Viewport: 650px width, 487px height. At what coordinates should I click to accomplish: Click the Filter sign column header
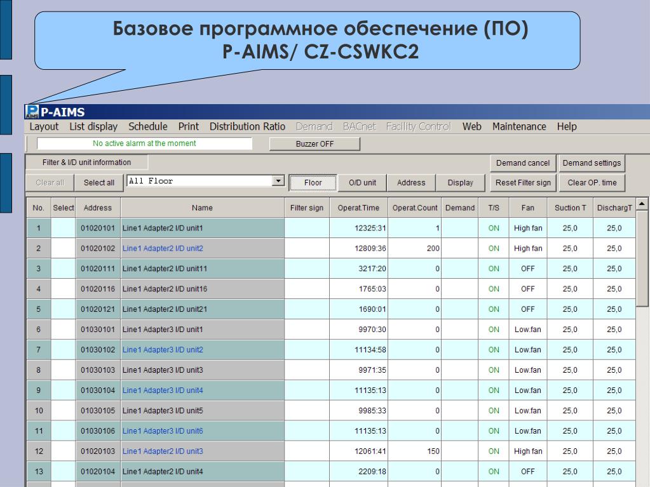pyautogui.click(x=307, y=208)
